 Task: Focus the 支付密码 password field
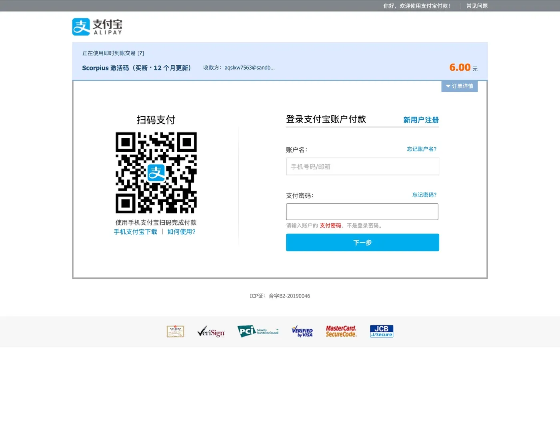(362, 212)
